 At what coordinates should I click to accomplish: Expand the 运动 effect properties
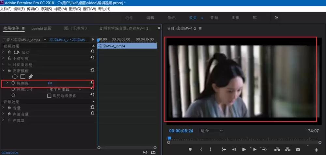(x=3, y=52)
